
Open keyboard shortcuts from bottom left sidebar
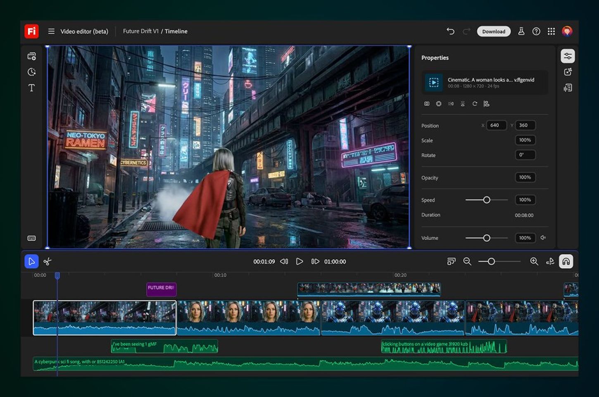pos(31,238)
